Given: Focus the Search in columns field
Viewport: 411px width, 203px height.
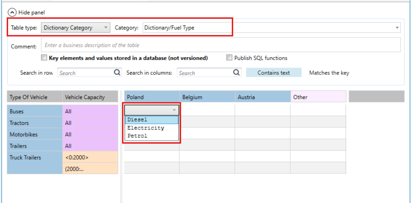Looking at the screenshot, I should [205, 73].
